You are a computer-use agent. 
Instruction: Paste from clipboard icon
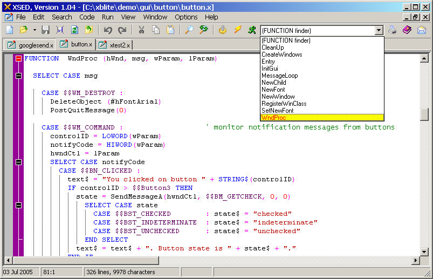[x=170, y=30]
